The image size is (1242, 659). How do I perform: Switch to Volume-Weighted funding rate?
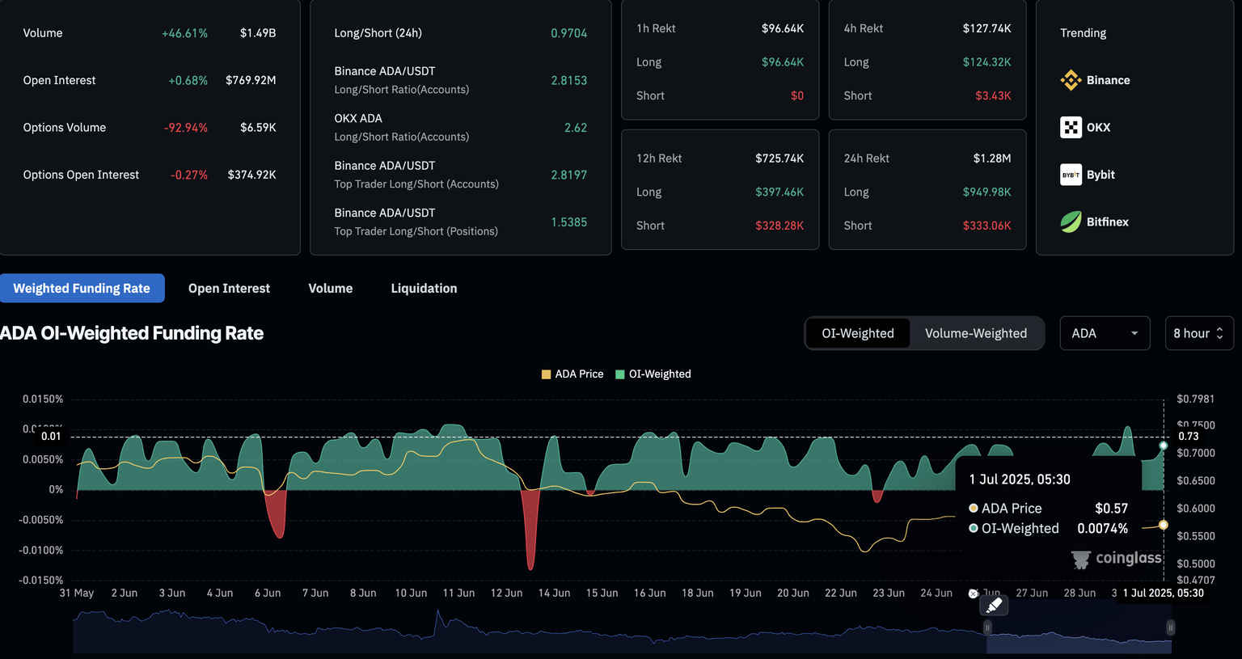pos(975,333)
